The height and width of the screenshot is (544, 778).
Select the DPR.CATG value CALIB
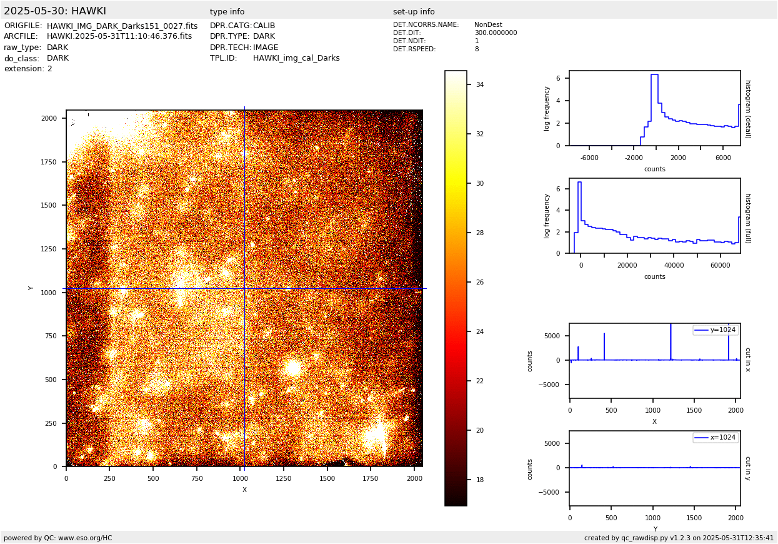tap(264, 26)
